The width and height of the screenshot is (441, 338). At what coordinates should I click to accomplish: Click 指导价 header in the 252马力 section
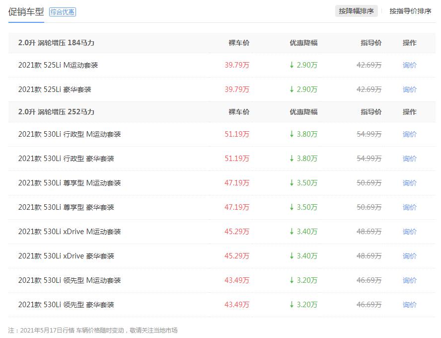coord(371,112)
